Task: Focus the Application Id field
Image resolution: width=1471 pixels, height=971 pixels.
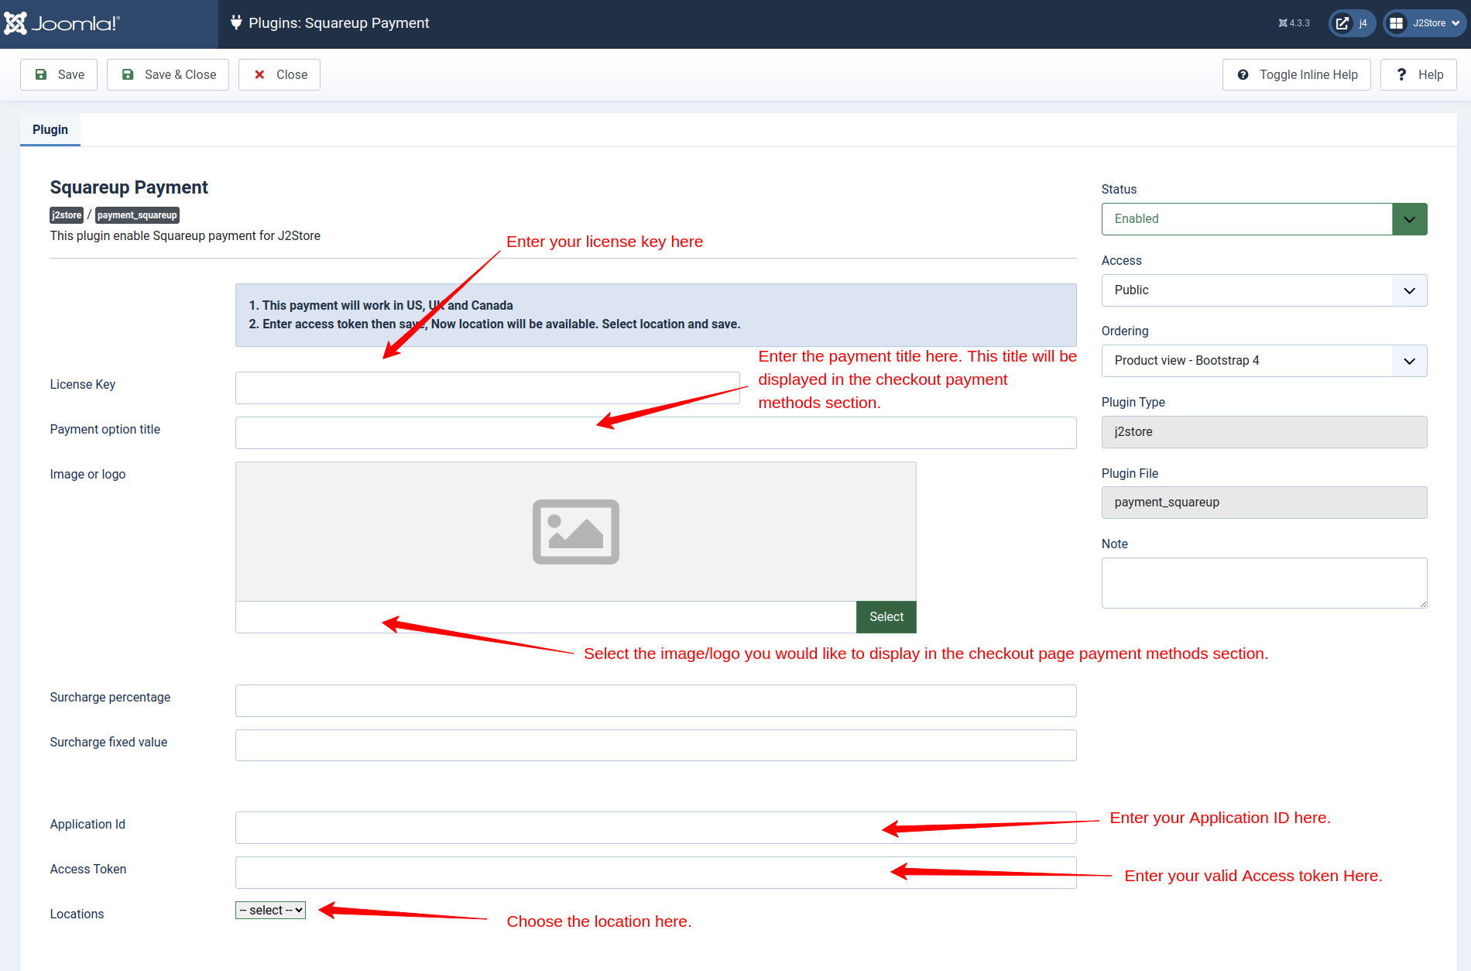Action: tap(656, 828)
